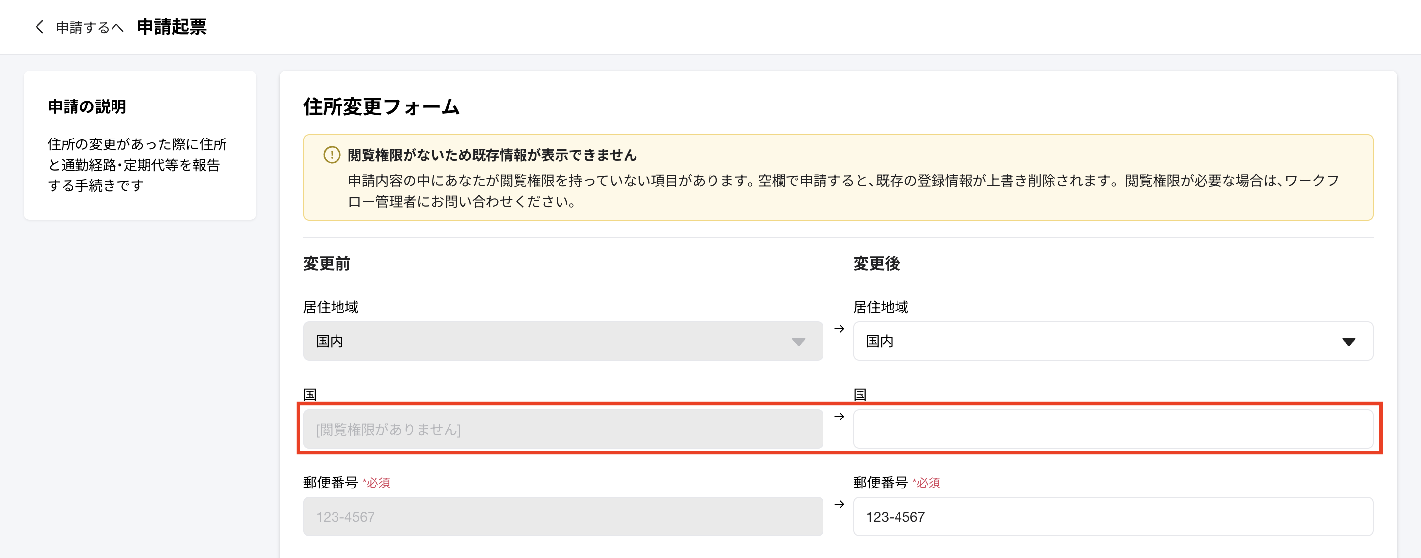The height and width of the screenshot is (558, 1421).
Task: Click the back chevron icon
Action: coord(39,27)
